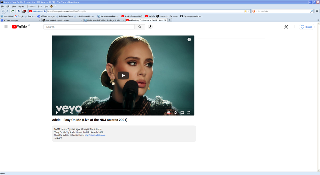Image resolution: width=320 pixels, height=175 pixels.
Task: Mute the video volume speaker icon
Action: [x=71, y=112]
